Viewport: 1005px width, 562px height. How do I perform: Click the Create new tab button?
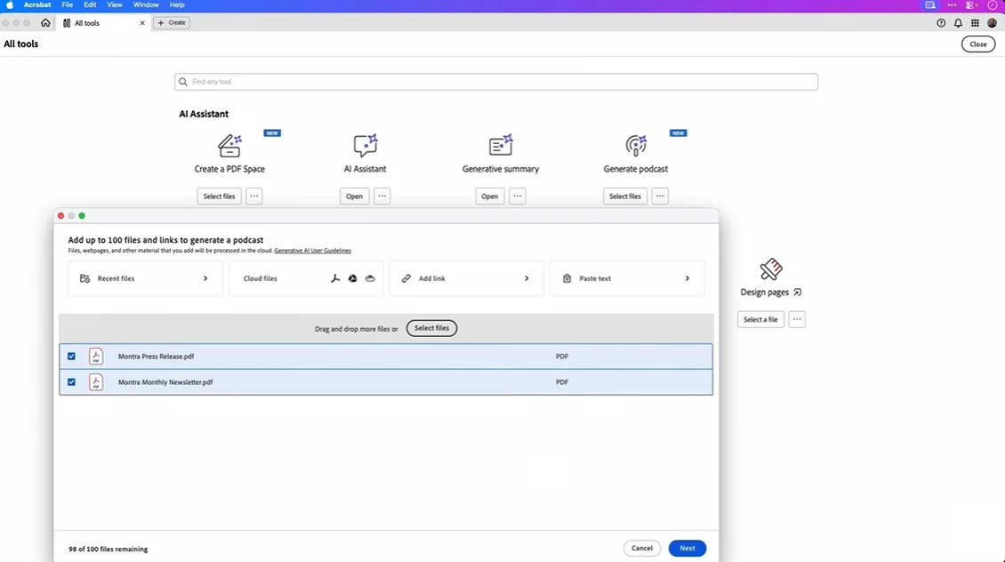click(x=171, y=23)
